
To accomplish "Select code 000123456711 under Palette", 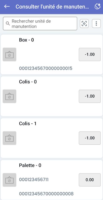I will click(34, 180).
